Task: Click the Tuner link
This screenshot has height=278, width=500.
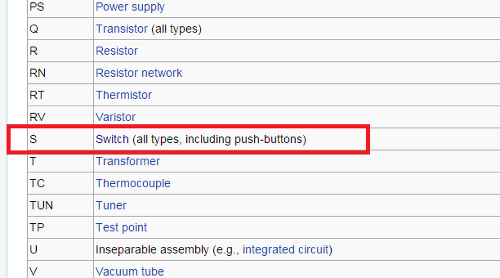Action: point(111,205)
